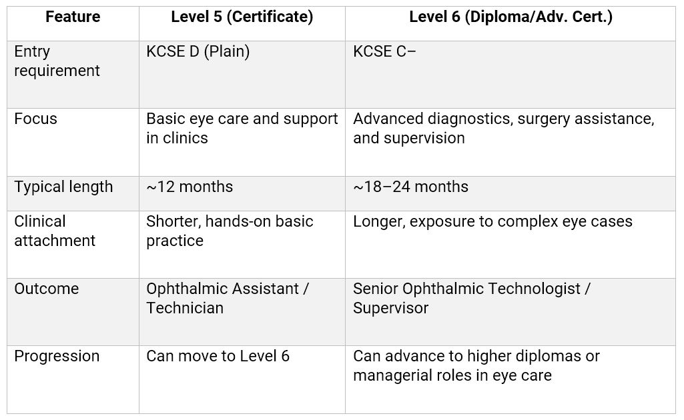Click the ~18–24 months cell
Viewport: 684px width, 420px height.
click(x=410, y=187)
